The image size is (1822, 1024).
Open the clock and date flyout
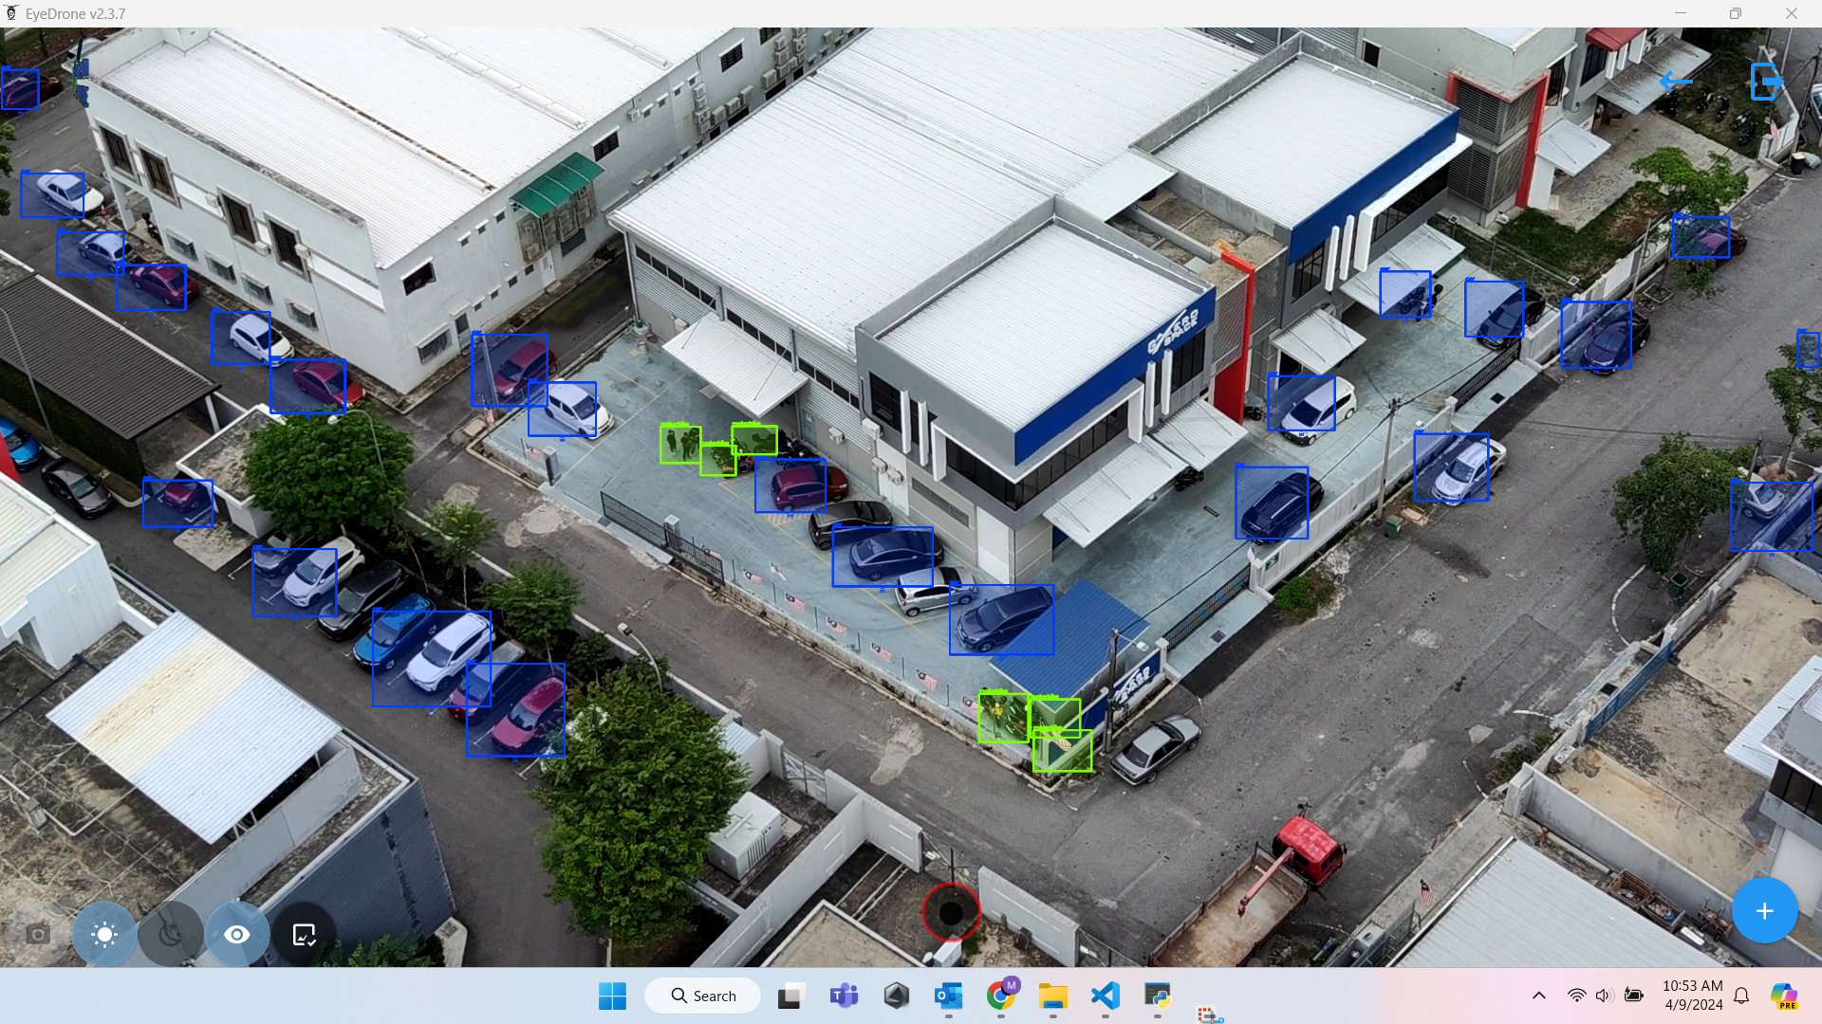click(x=1693, y=996)
